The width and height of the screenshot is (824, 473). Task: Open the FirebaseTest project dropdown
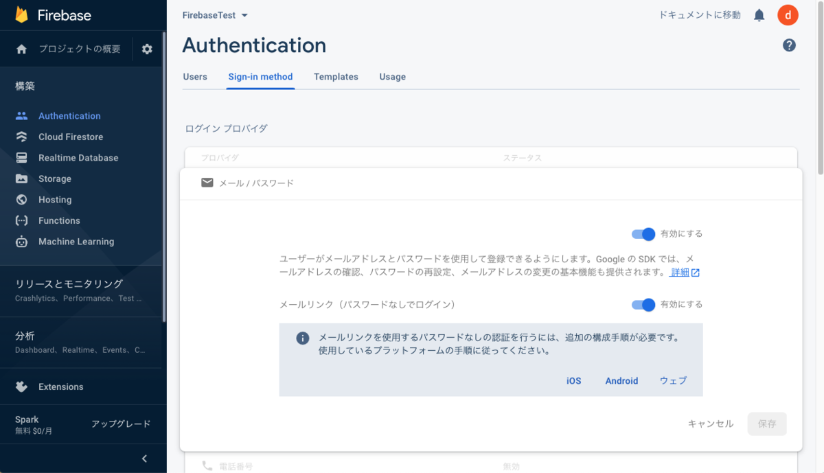pos(216,15)
